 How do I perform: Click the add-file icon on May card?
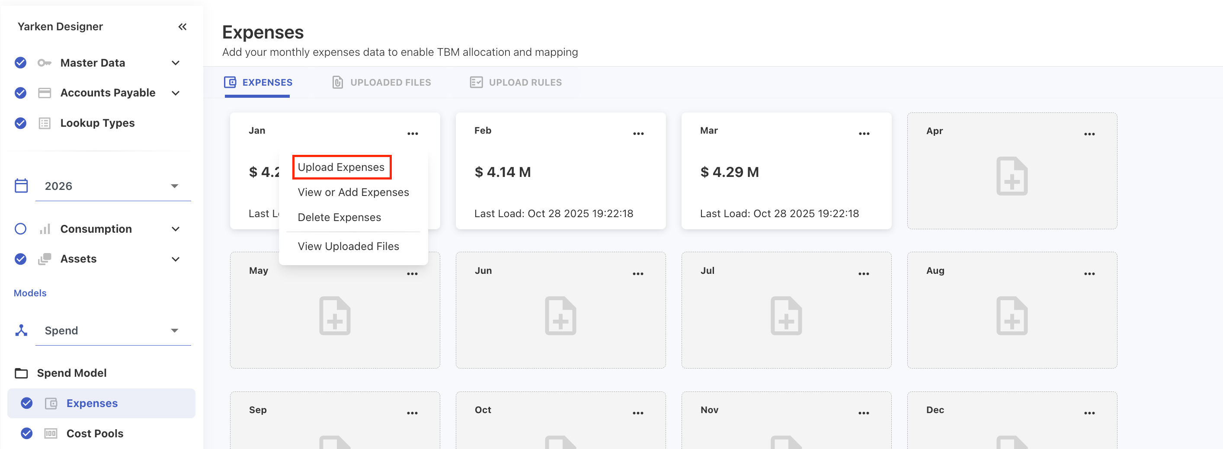click(x=335, y=316)
